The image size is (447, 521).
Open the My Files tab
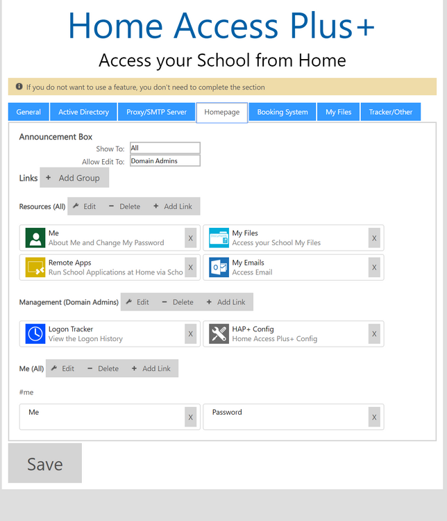point(339,112)
